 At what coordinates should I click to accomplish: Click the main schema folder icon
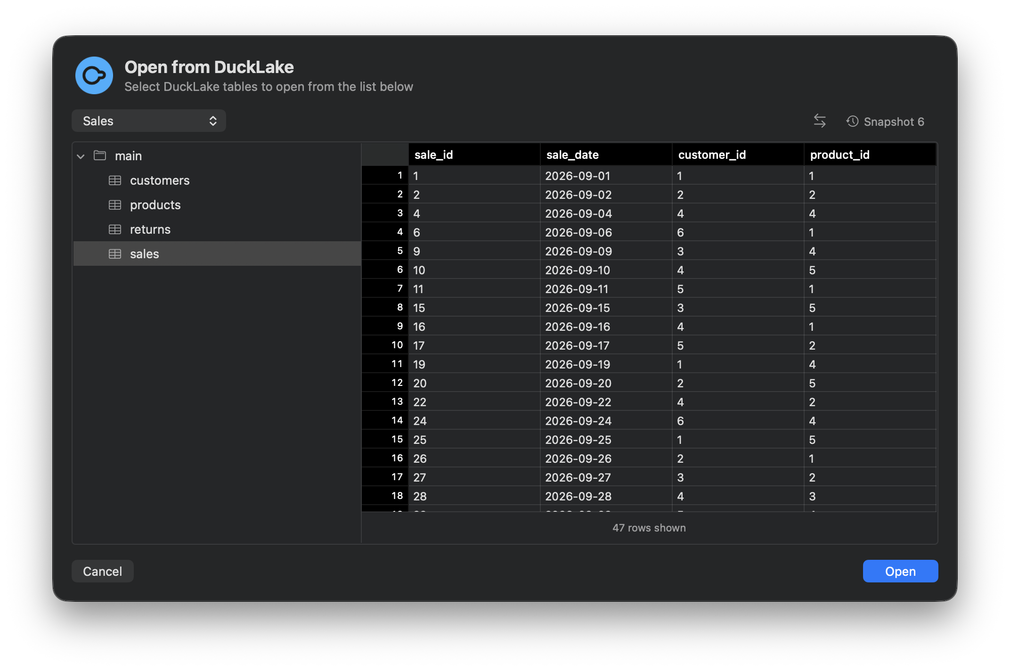pyautogui.click(x=100, y=155)
